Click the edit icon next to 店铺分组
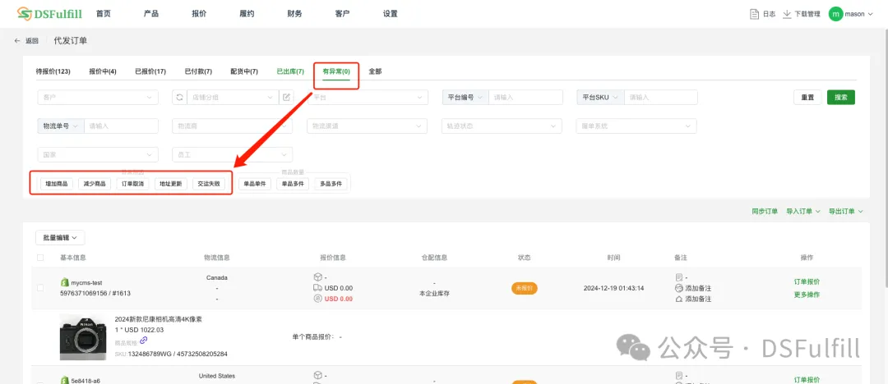Screen dimensions: 888x384 tap(286, 97)
